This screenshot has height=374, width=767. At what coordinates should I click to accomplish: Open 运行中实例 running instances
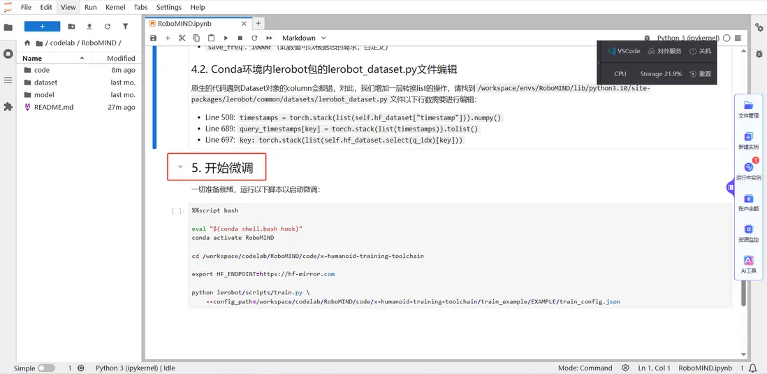tap(748, 171)
